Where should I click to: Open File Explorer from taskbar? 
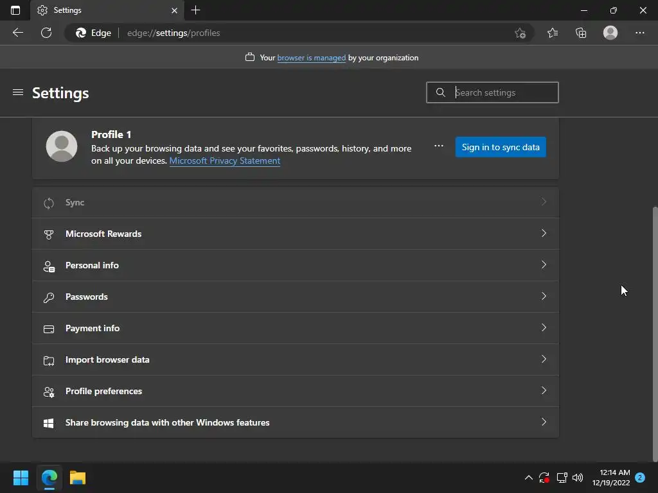click(78, 478)
